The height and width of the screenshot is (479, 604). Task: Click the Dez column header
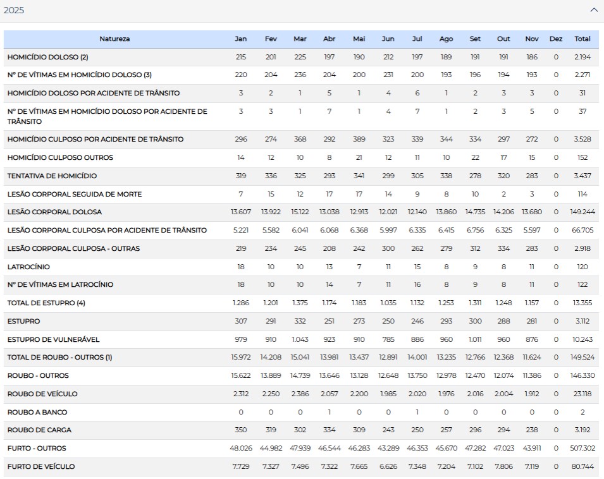pyautogui.click(x=555, y=39)
